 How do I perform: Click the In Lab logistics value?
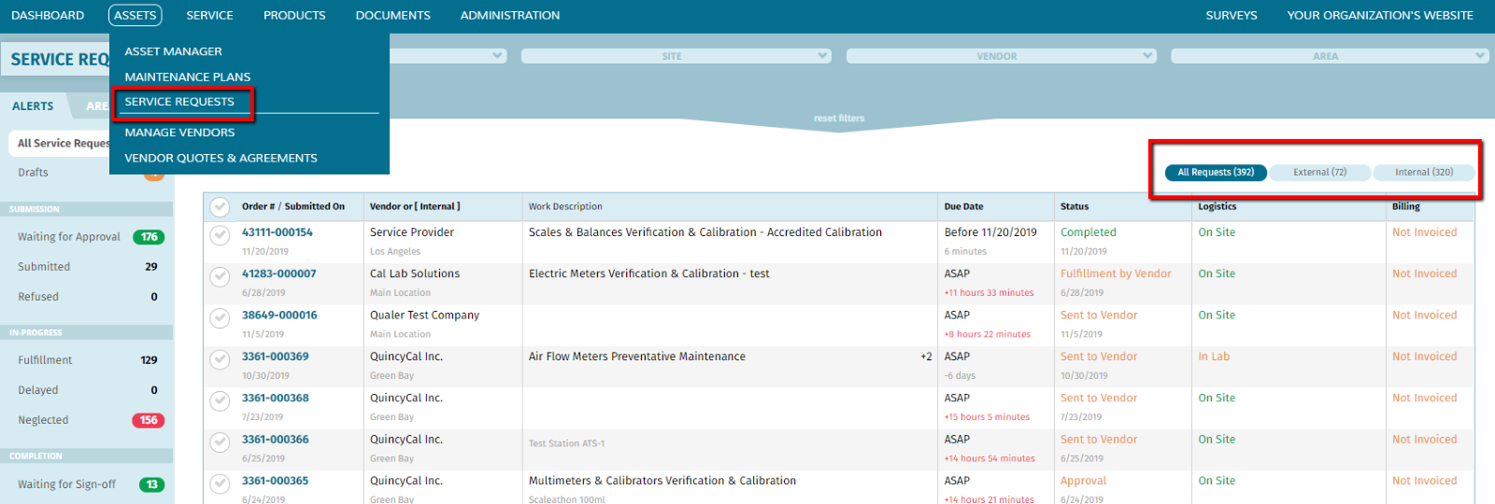(x=1215, y=357)
